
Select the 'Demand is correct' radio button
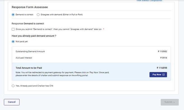pos(13,15)
